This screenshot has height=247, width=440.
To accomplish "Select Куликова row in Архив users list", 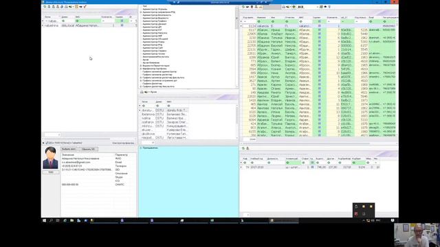I will (x=164, y=134).
